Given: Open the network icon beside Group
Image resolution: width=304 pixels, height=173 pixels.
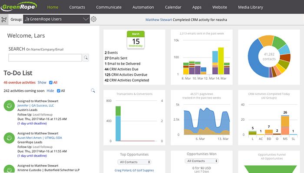Looking at the screenshot, I should [4, 19].
